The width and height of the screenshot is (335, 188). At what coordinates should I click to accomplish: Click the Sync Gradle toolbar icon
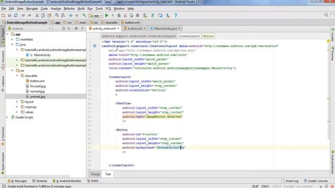tap(152, 15)
